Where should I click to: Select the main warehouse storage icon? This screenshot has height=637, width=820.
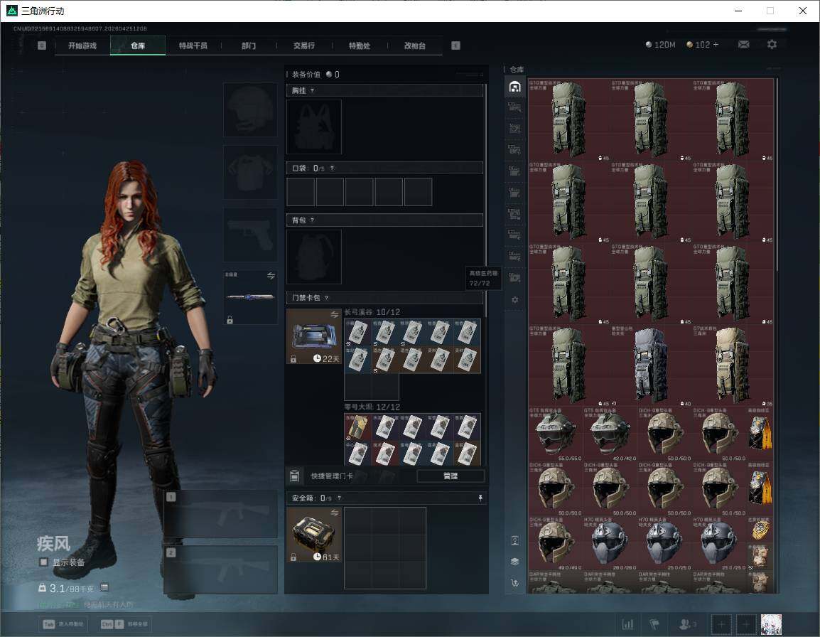pos(514,86)
